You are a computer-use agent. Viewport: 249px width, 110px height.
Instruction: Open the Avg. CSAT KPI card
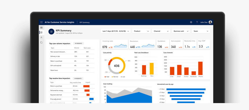204,44
